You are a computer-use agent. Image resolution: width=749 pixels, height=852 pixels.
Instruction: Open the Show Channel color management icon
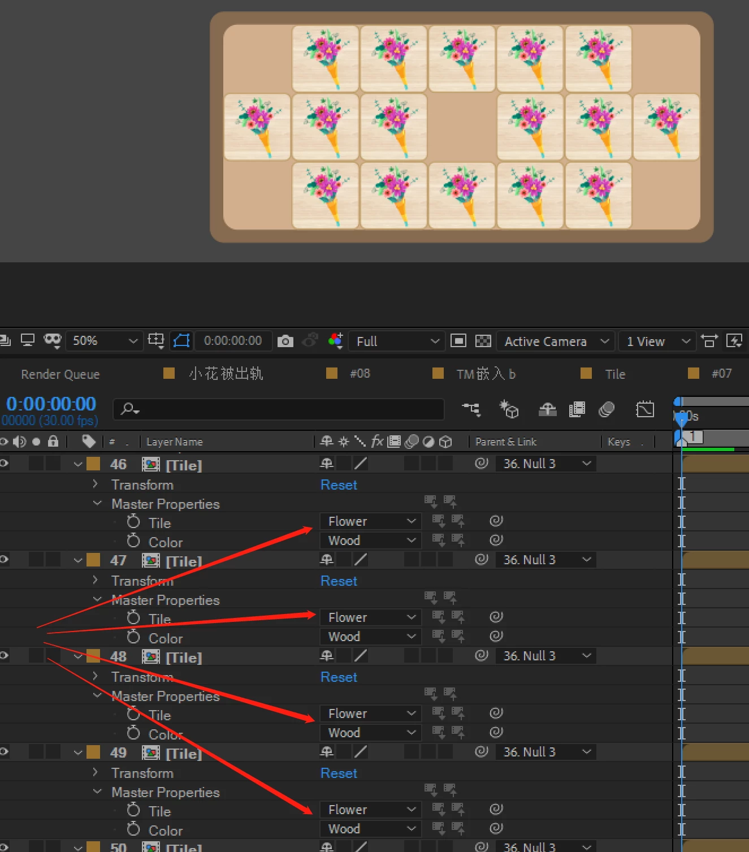(336, 341)
